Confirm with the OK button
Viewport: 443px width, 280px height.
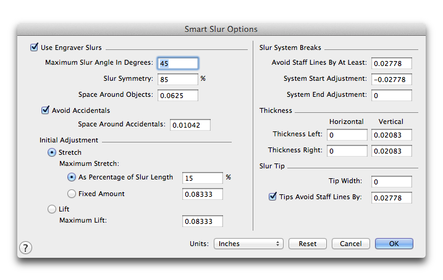coord(394,244)
